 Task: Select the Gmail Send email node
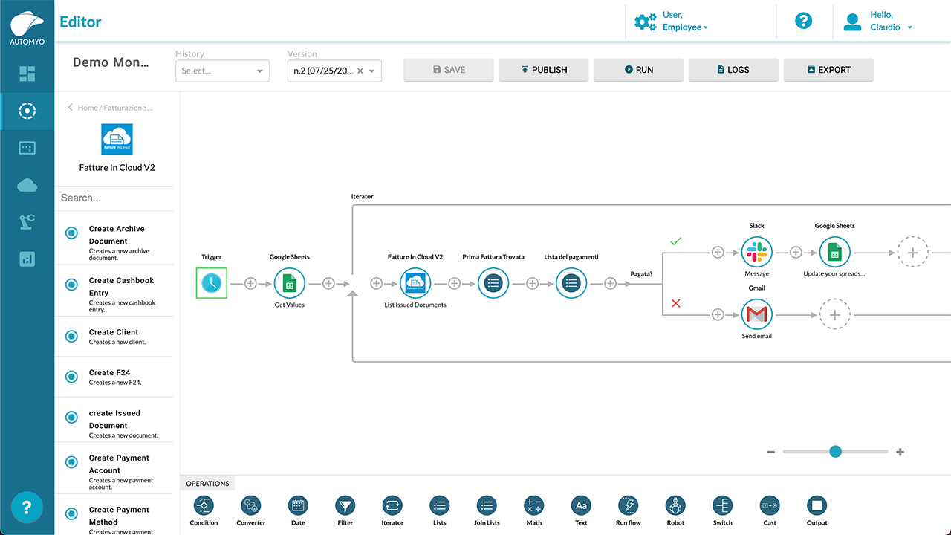(757, 314)
